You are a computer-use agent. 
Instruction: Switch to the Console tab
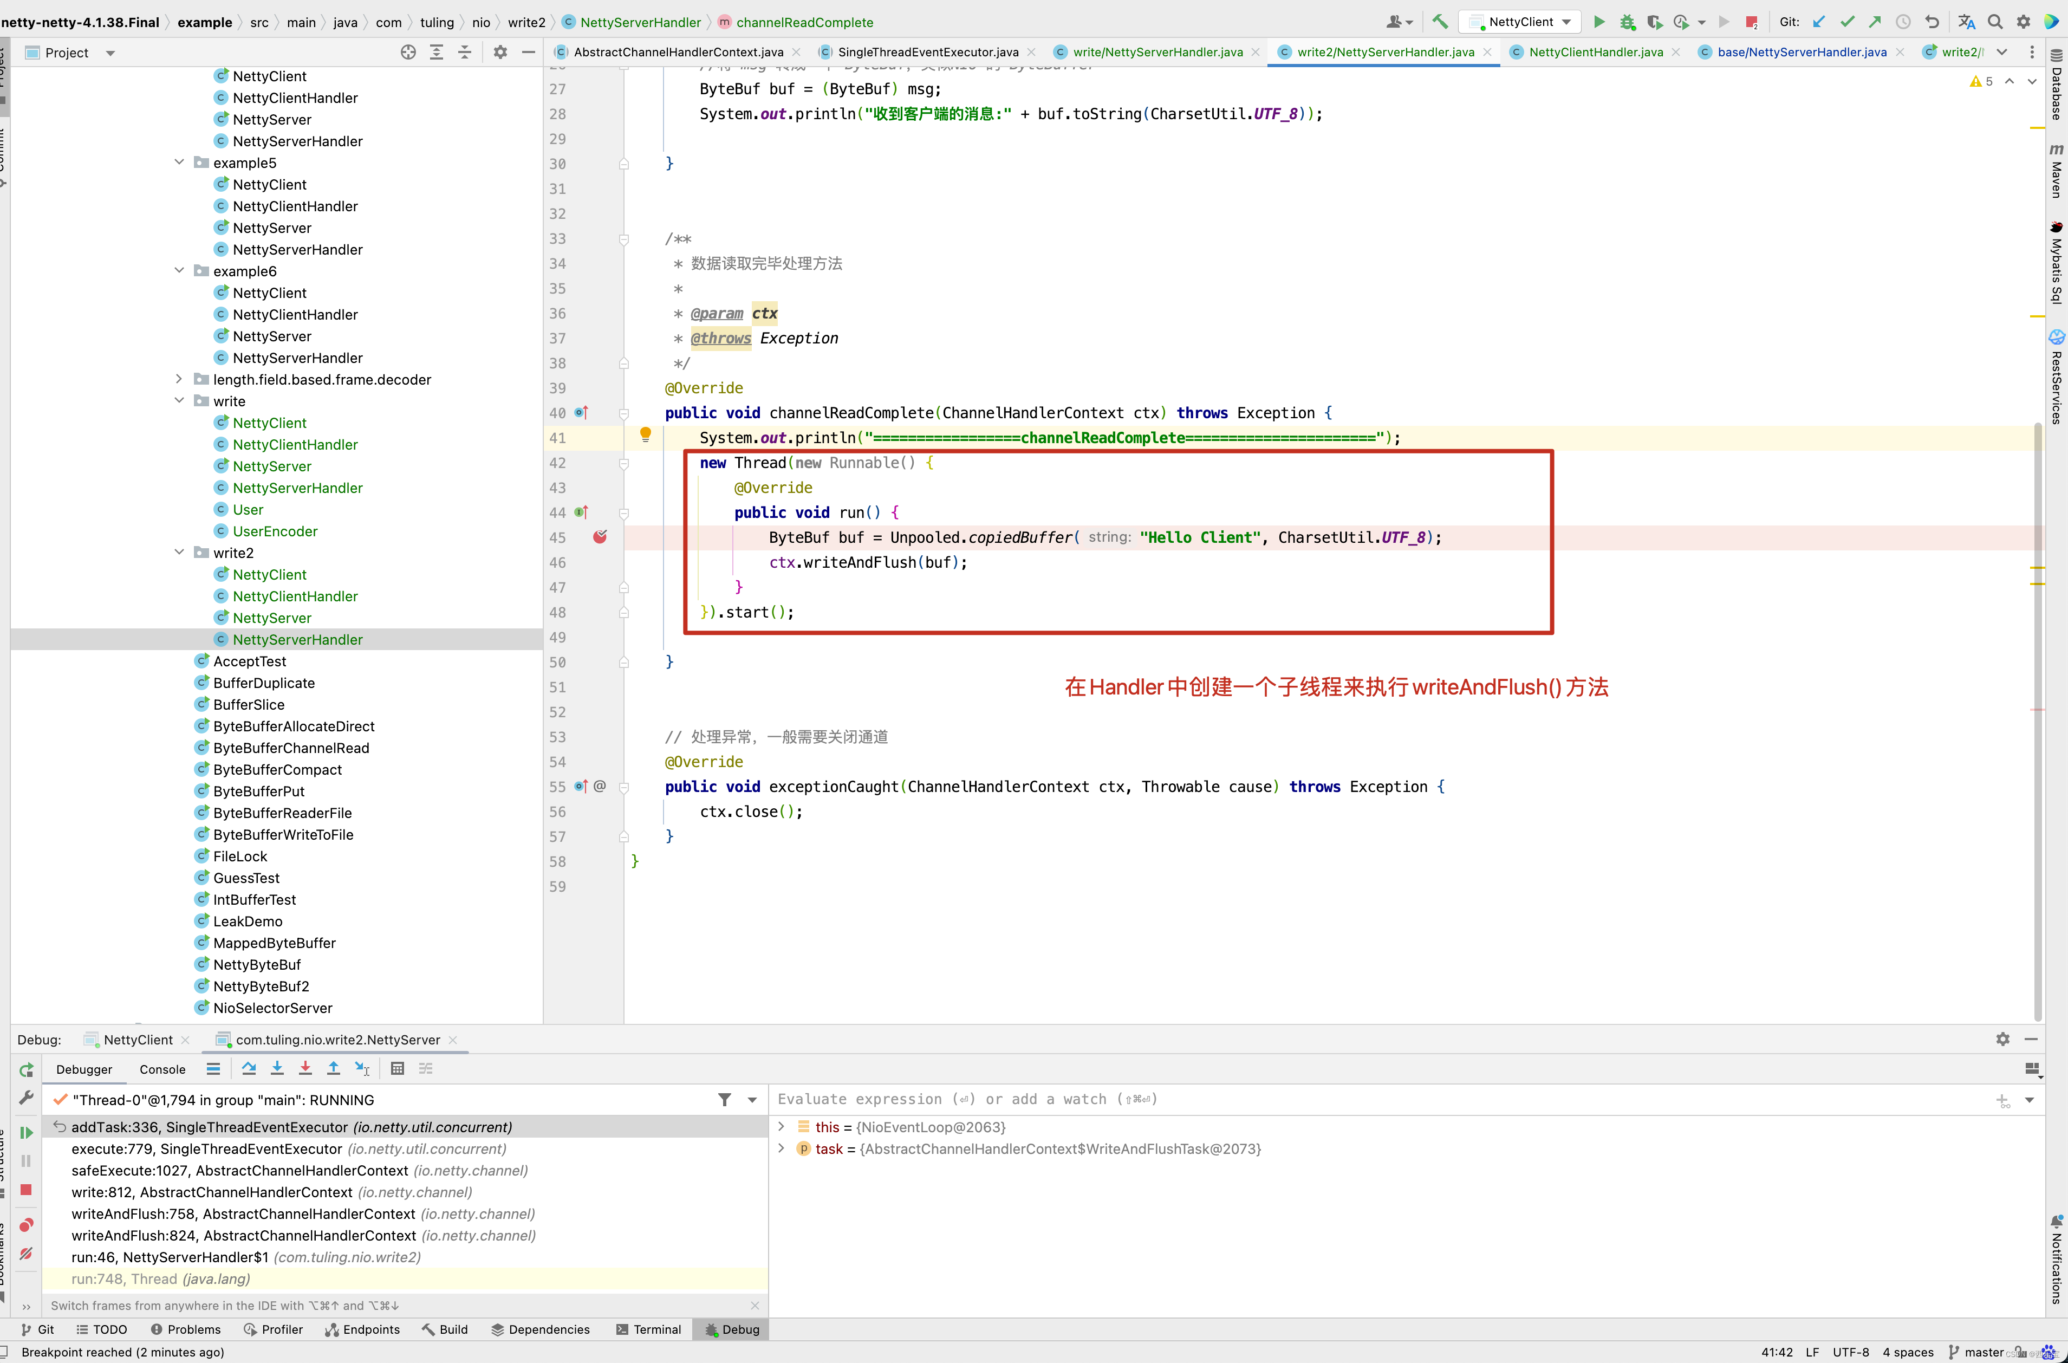pyautogui.click(x=162, y=1069)
